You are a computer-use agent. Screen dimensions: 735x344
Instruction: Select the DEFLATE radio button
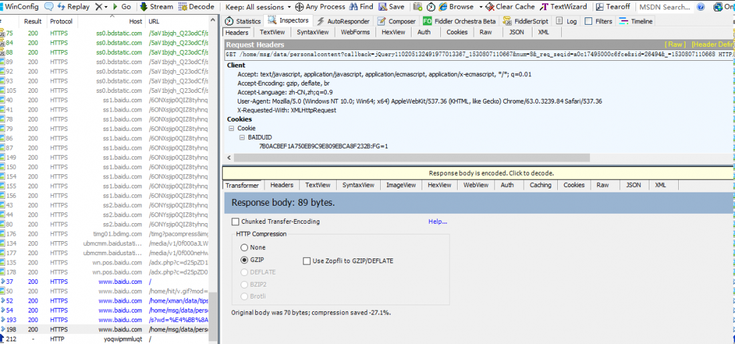pos(244,272)
